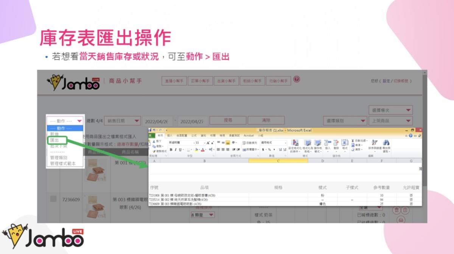Check the box beside product 7236609
The width and height of the screenshot is (454, 254).
(x=53, y=199)
